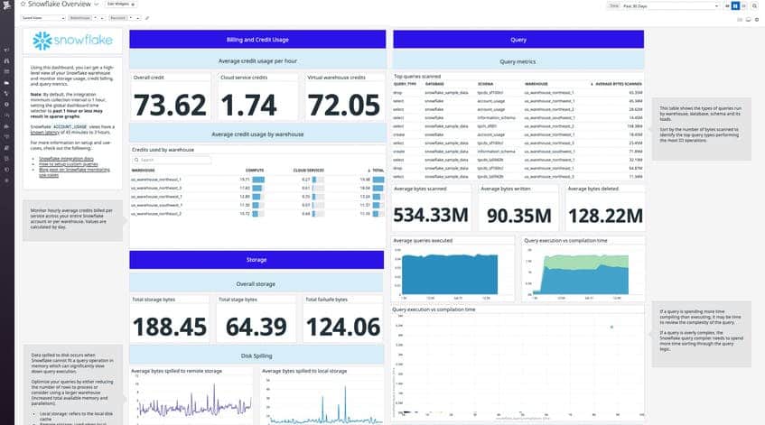Step the time range backward with the rewind icon

coord(727,5)
